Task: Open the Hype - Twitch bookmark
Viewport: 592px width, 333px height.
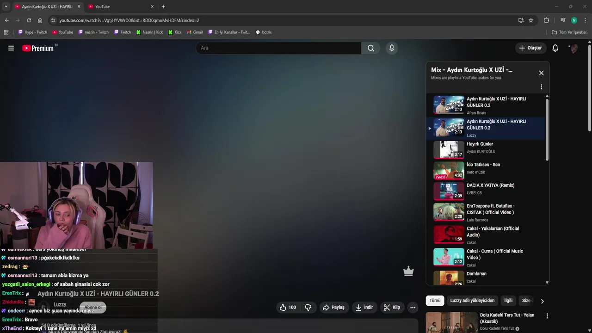Action: pyautogui.click(x=32, y=32)
